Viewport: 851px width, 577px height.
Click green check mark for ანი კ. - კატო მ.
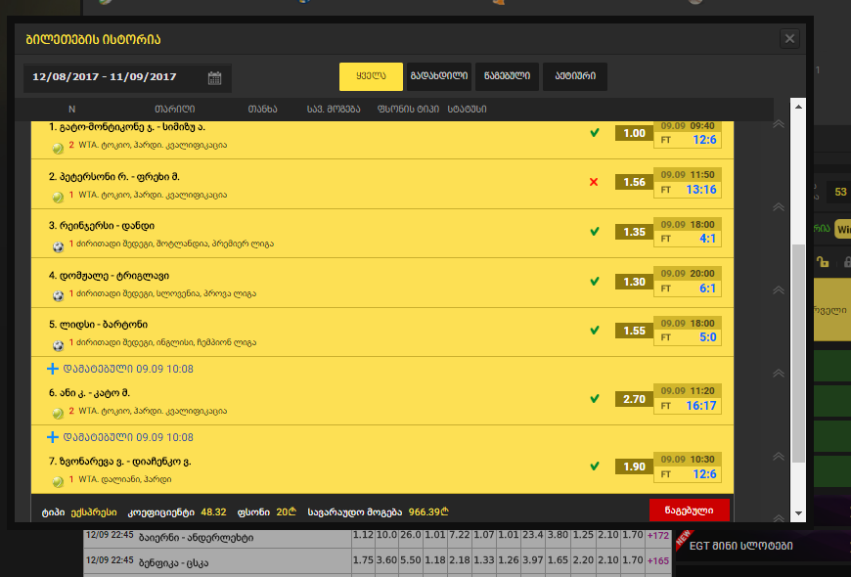pos(595,398)
